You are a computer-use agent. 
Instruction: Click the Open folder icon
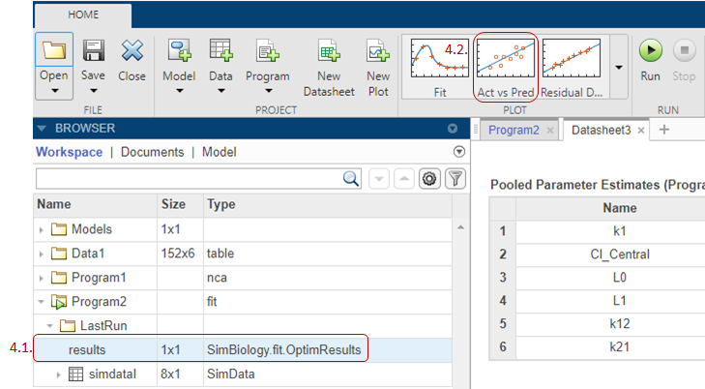(x=53, y=51)
